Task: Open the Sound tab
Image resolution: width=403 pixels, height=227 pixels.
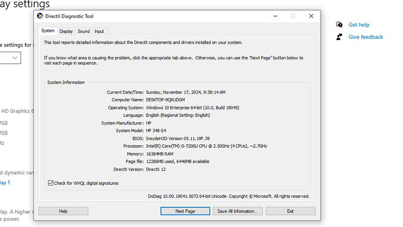Action: (84, 31)
